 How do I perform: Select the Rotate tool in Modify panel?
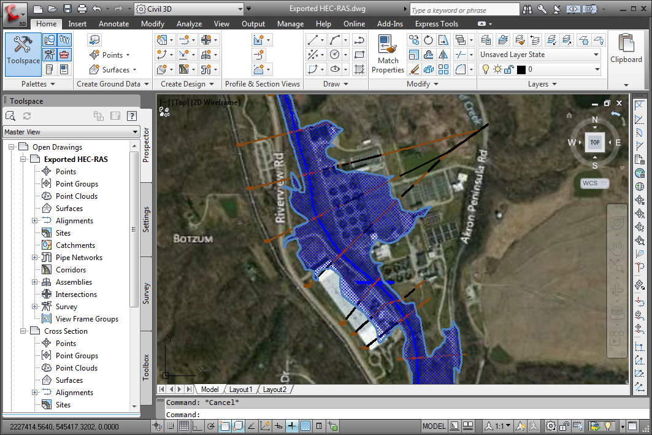428,40
